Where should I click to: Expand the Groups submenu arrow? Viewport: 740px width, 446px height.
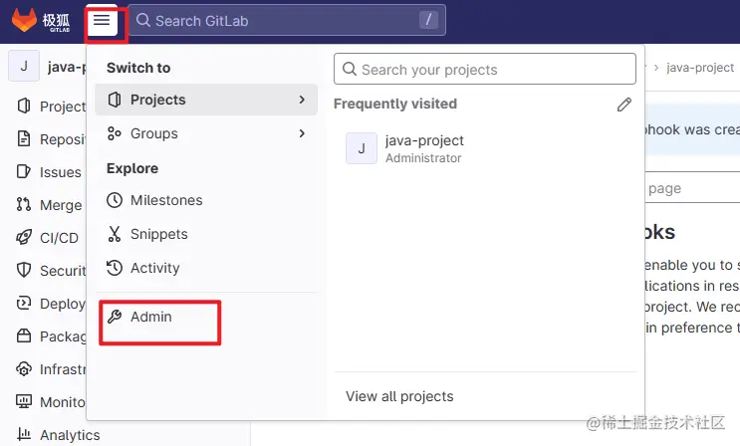pyautogui.click(x=302, y=133)
